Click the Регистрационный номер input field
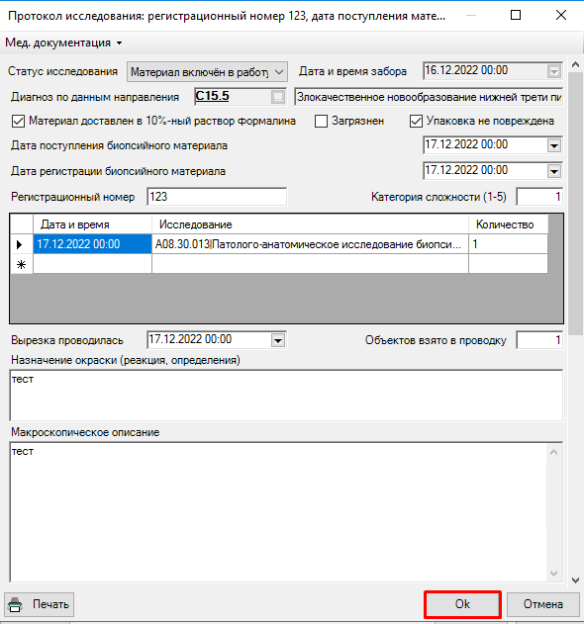 pos(217,197)
